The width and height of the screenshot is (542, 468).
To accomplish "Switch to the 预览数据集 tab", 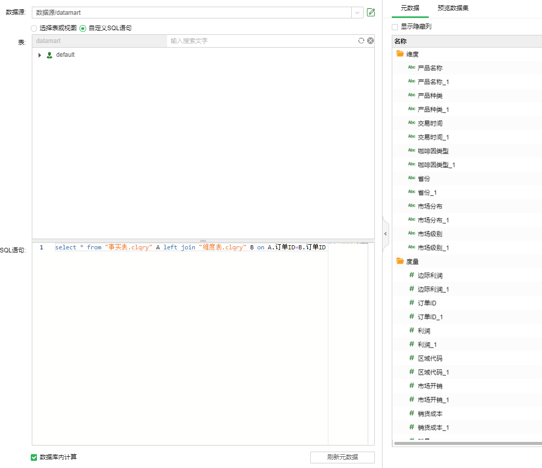I will [x=453, y=8].
